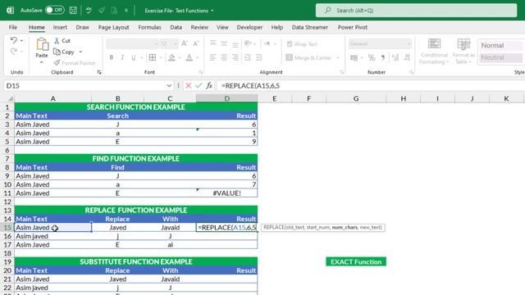Click the Save icon in title bar
This screenshot has width=525, height=295.
(x=73, y=11)
